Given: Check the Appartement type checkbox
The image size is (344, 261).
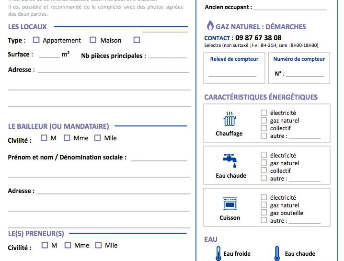Looking at the screenshot, I should 36,40.
